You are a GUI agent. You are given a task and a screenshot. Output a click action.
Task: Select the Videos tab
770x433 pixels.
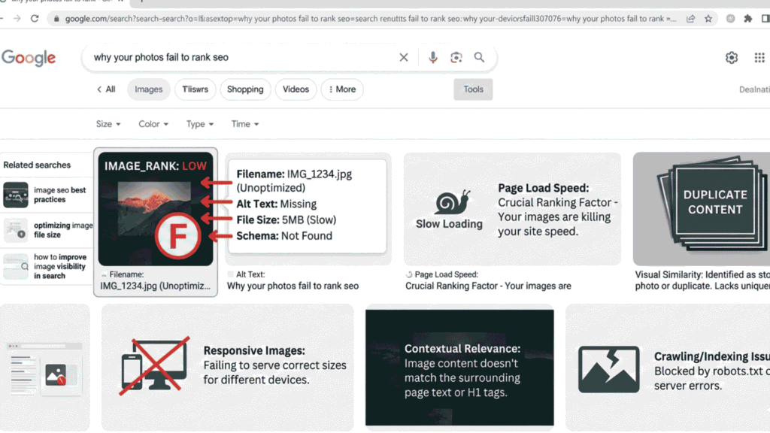pos(296,89)
